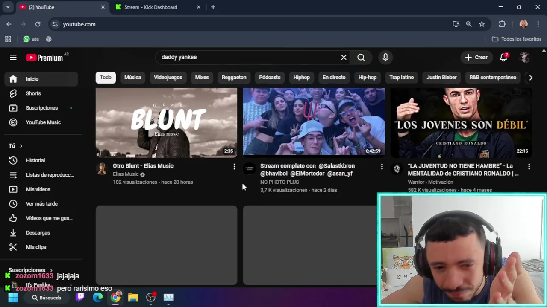The height and width of the screenshot is (307, 547).
Task: Expand the Suscripciones section heading
Action: click(x=30, y=270)
